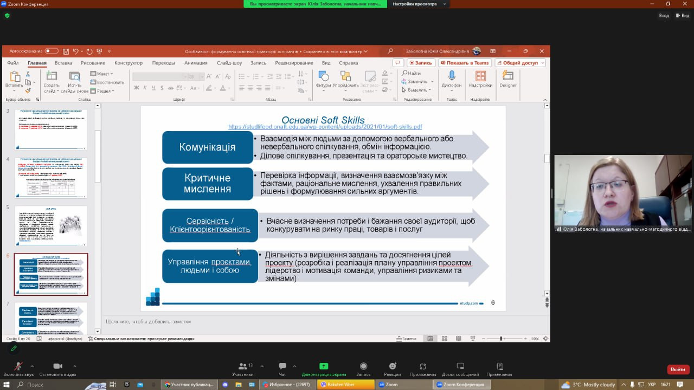Open the soft-skills.pdf hyperlink on slide
The image size is (694, 390).
click(325, 127)
